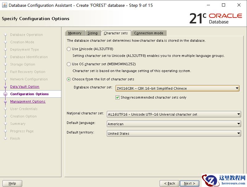This screenshot has height=187, width=247.
Task: Switch to the Sizing tab
Action: tap(93, 33)
